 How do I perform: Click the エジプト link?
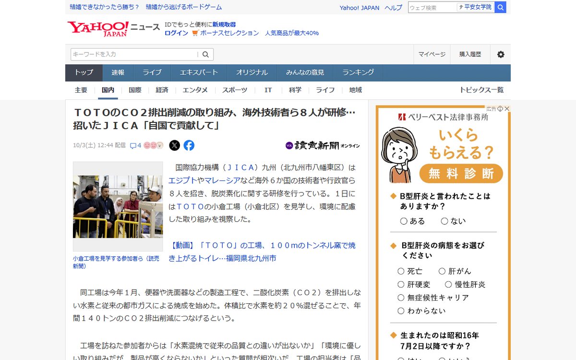coord(183,180)
